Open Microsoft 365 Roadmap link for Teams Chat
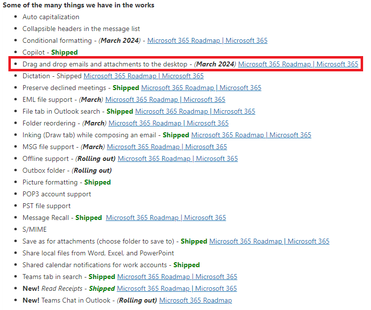 [195, 300]
